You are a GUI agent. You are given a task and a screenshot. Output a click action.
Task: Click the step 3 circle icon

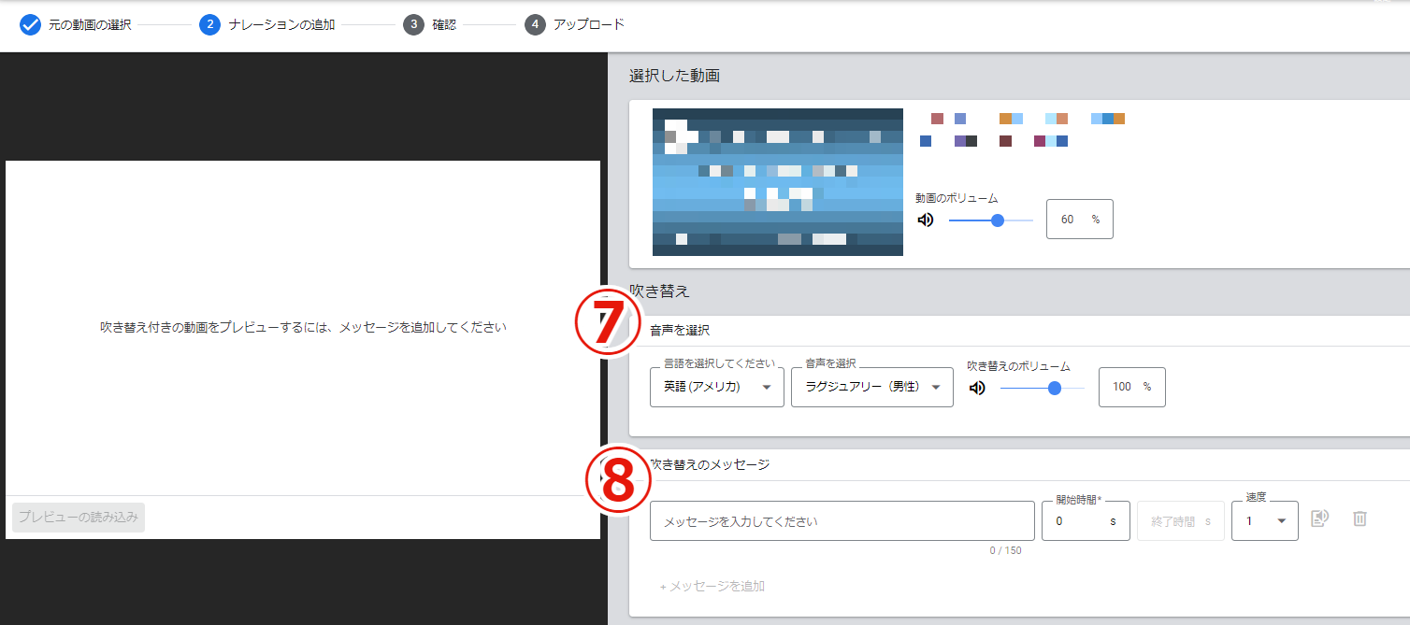[x=413, y=25]
